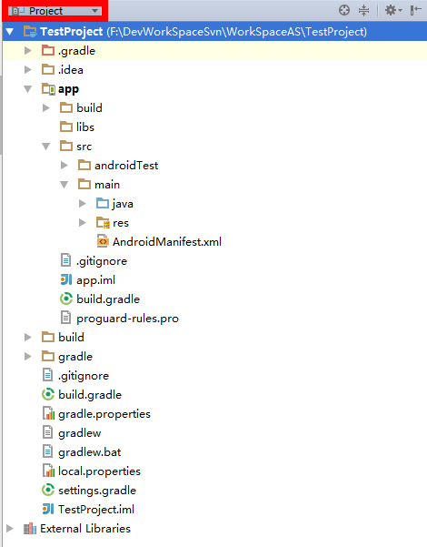
Task: Click the root-level build.gradle Gradle icon
Action: click(x=48, y=395)
